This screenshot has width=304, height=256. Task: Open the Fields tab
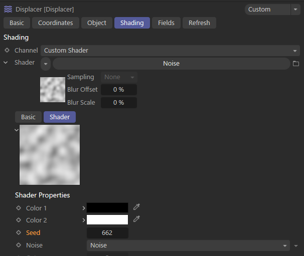point(166,23)
